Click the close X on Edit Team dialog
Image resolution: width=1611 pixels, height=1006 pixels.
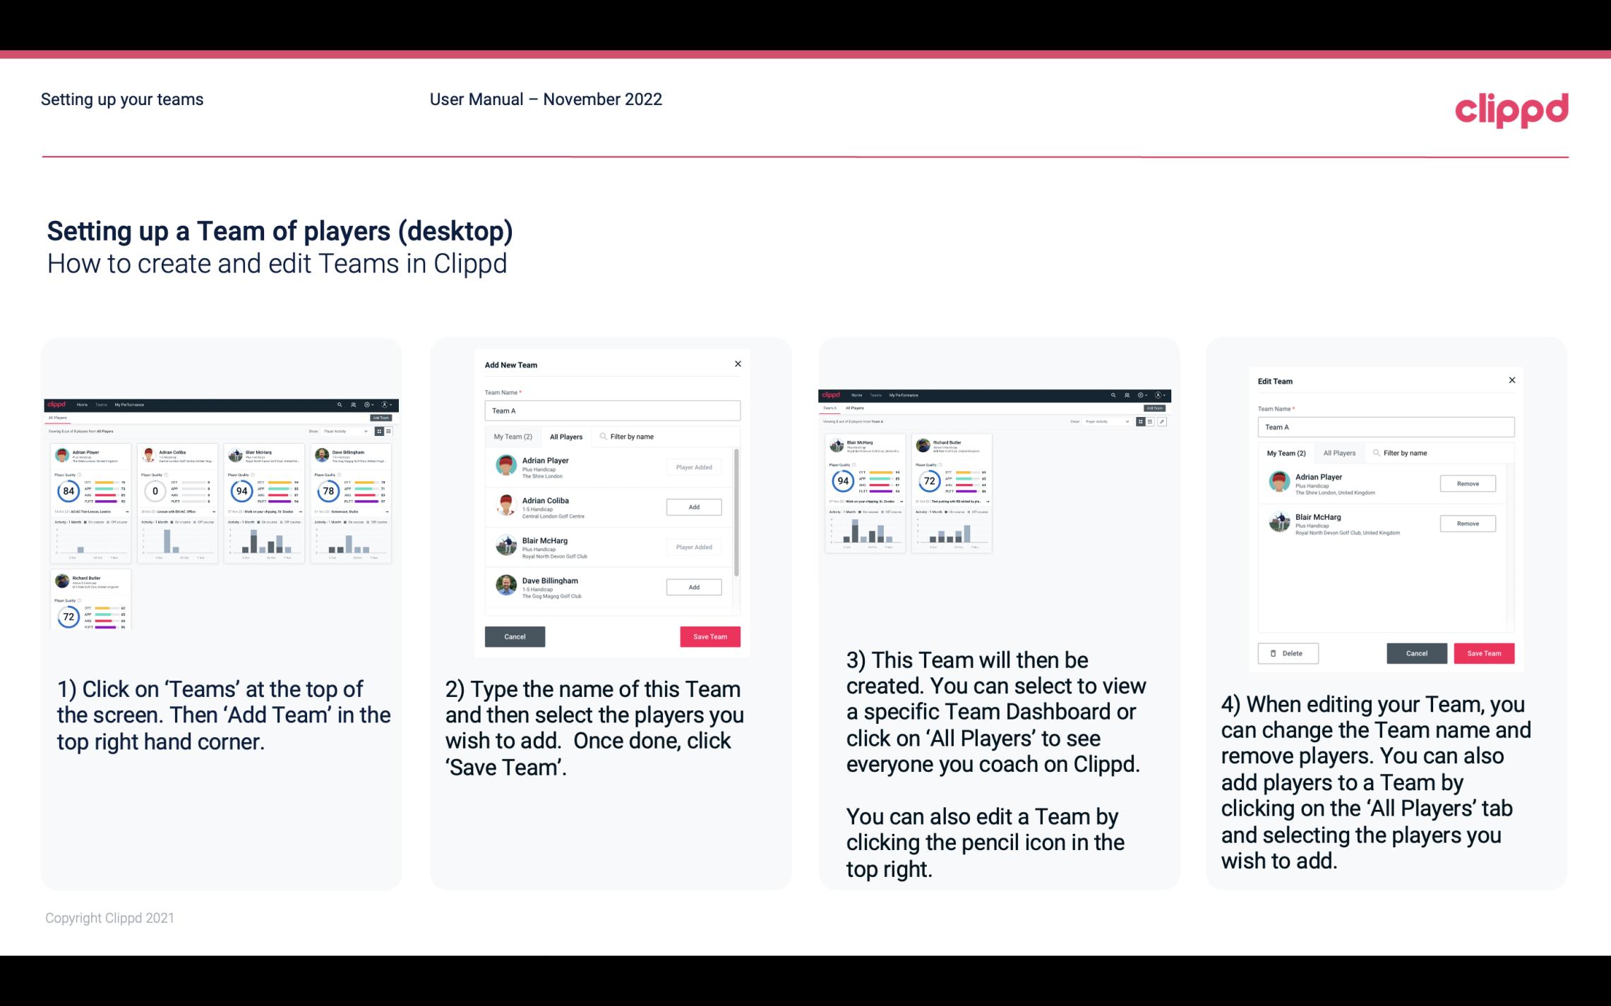click(x=1511, y=380)
